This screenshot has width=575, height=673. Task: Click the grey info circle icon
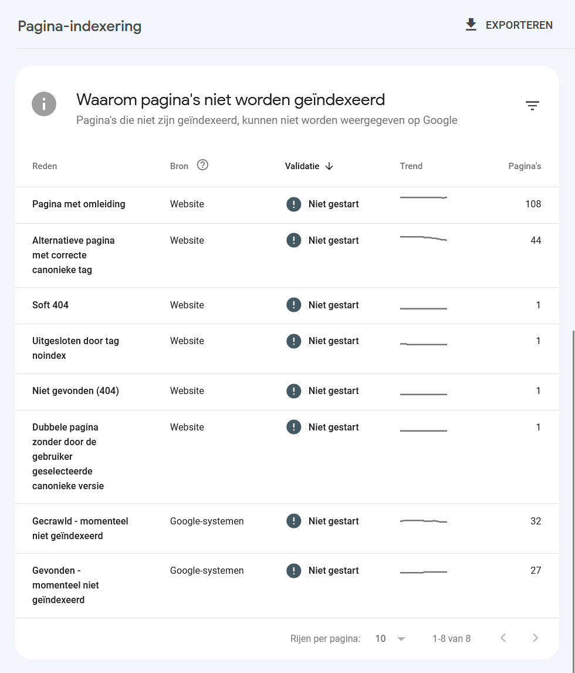pyautogui.click(x=44, y=104)
